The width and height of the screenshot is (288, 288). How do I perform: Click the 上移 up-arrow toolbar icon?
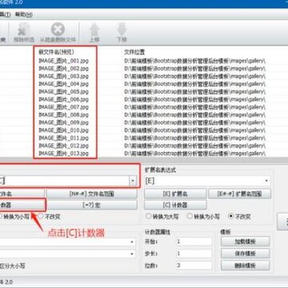[x=94, y=33]
